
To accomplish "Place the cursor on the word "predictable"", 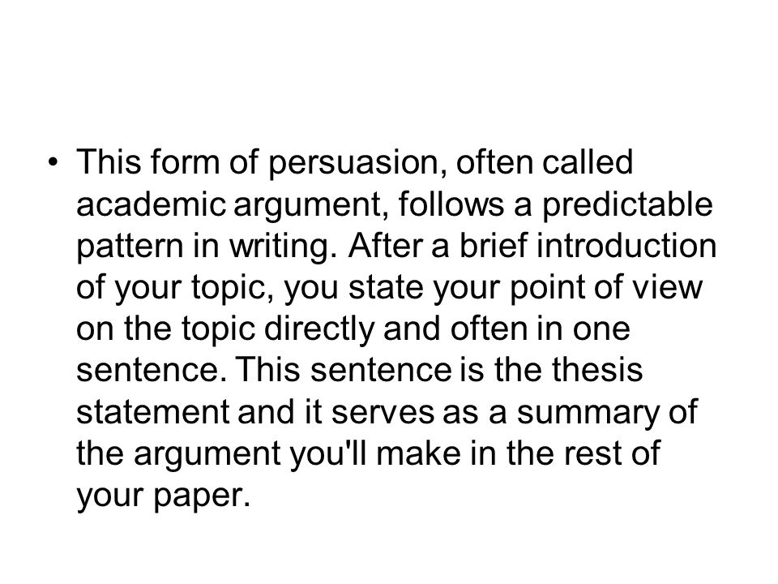I will (x=627, y=204).
